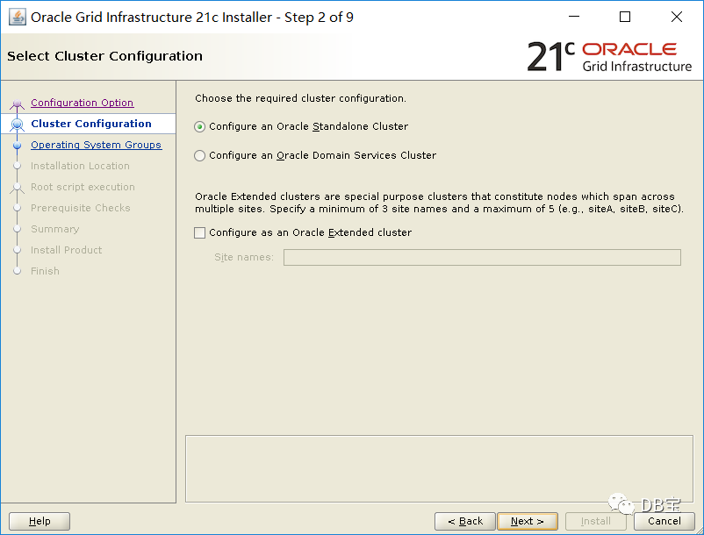The height and width of the screenshot is (535, 704).
Task: Click the Operating System Groups step bullet
Action: pyautogui.click(x=17, y=146)
